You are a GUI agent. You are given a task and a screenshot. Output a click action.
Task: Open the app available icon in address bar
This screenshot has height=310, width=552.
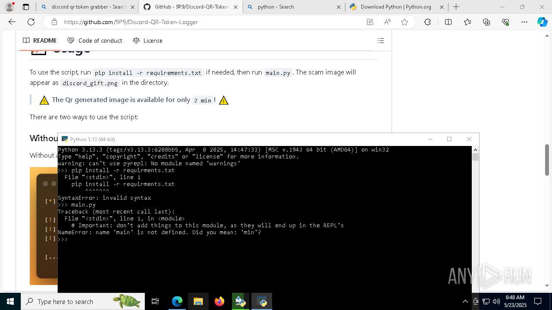(370, 22)
